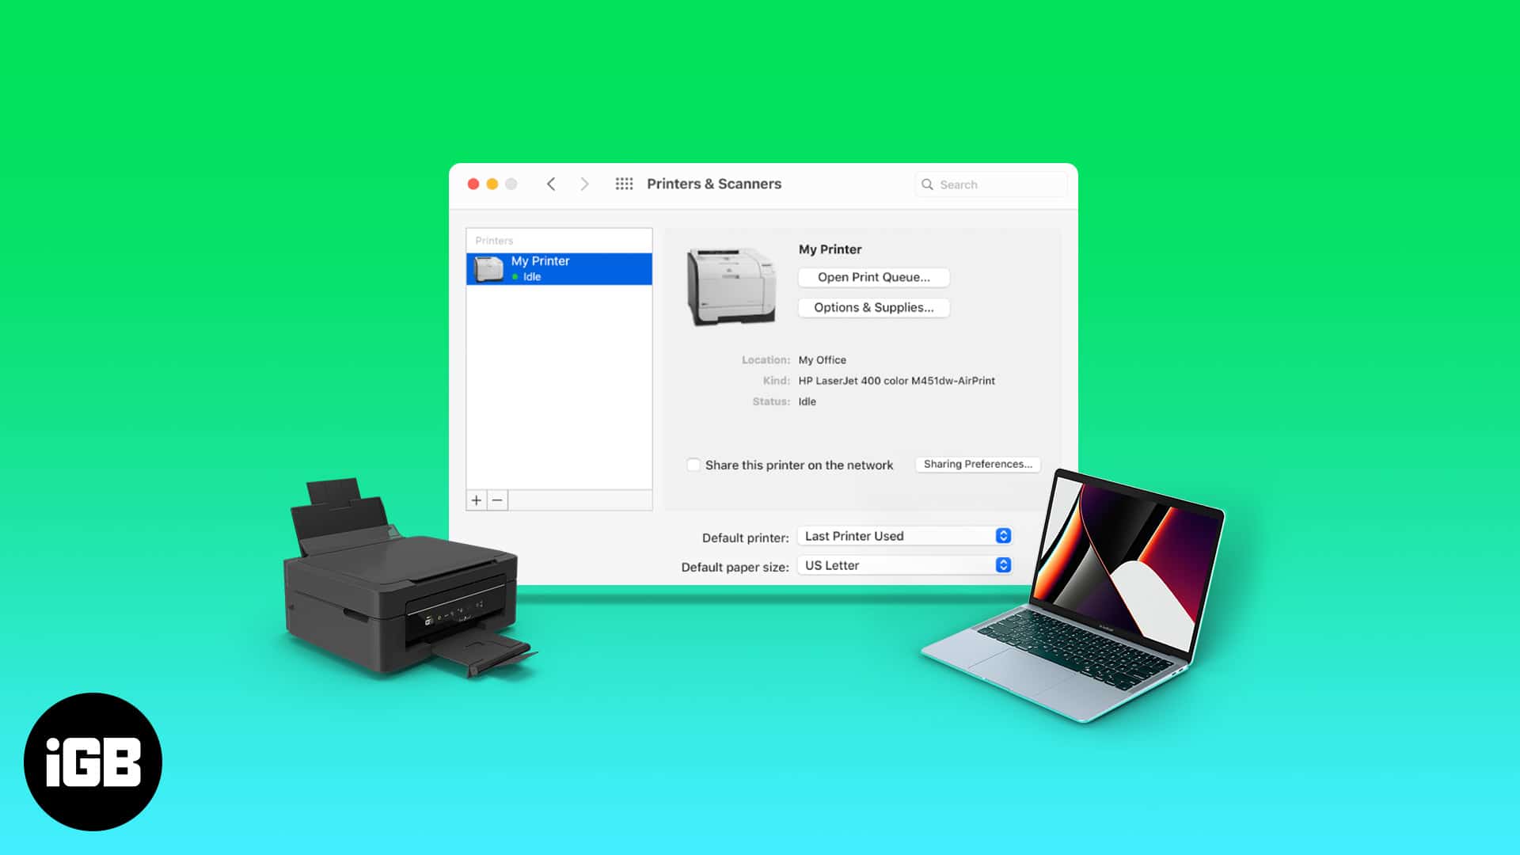Select My Printer in sidebar list
The image size is (1520, 855).
click(560, 268)
